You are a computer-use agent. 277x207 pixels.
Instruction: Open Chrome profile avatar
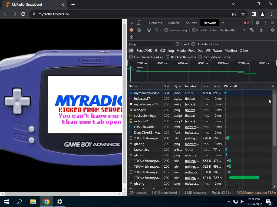click(x=262, y=14)
